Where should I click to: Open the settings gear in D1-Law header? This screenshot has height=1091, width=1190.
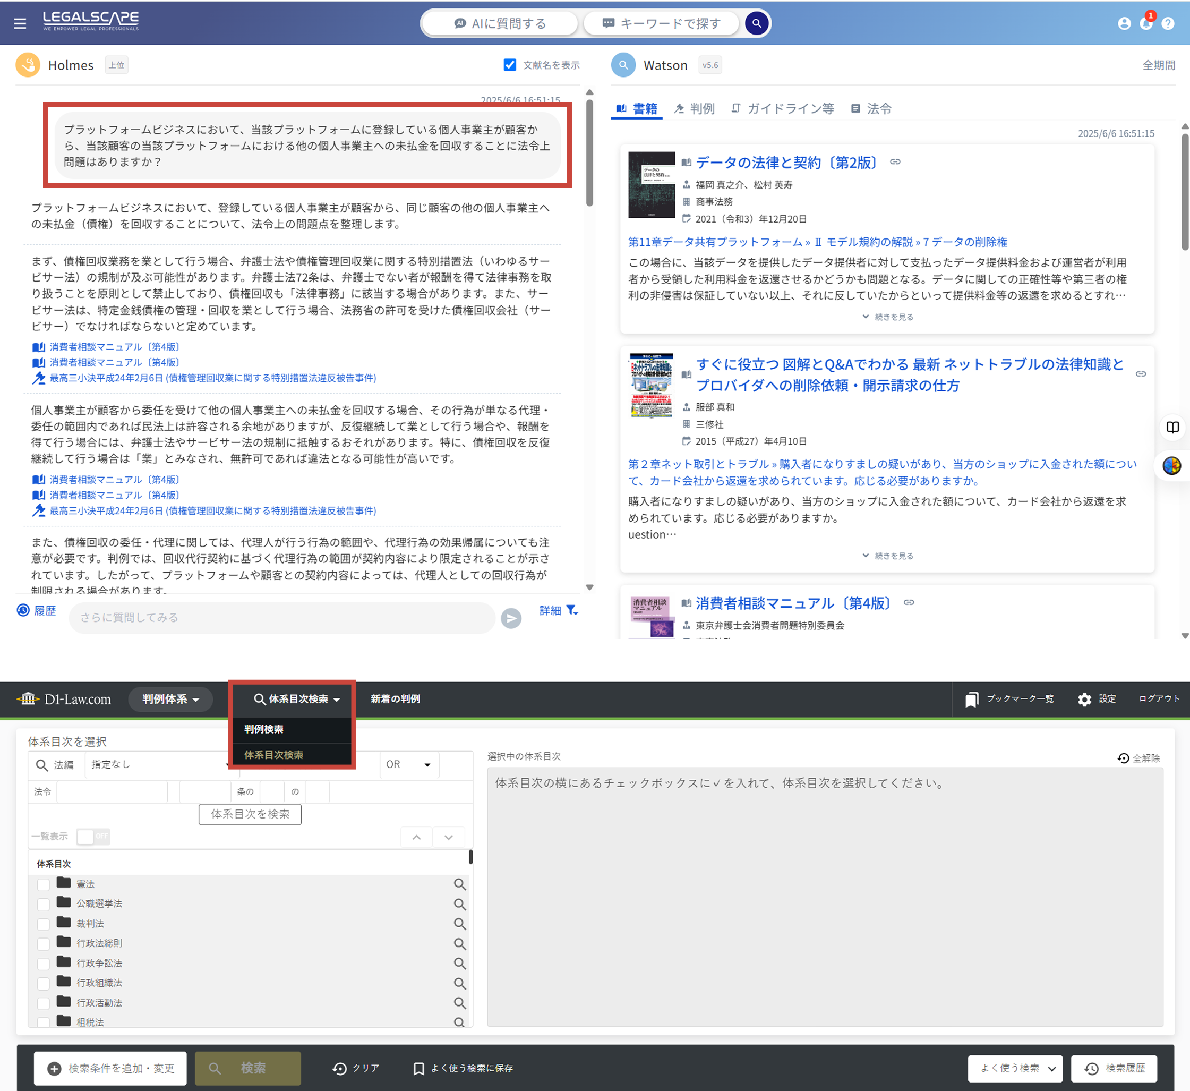point(1084,699)
